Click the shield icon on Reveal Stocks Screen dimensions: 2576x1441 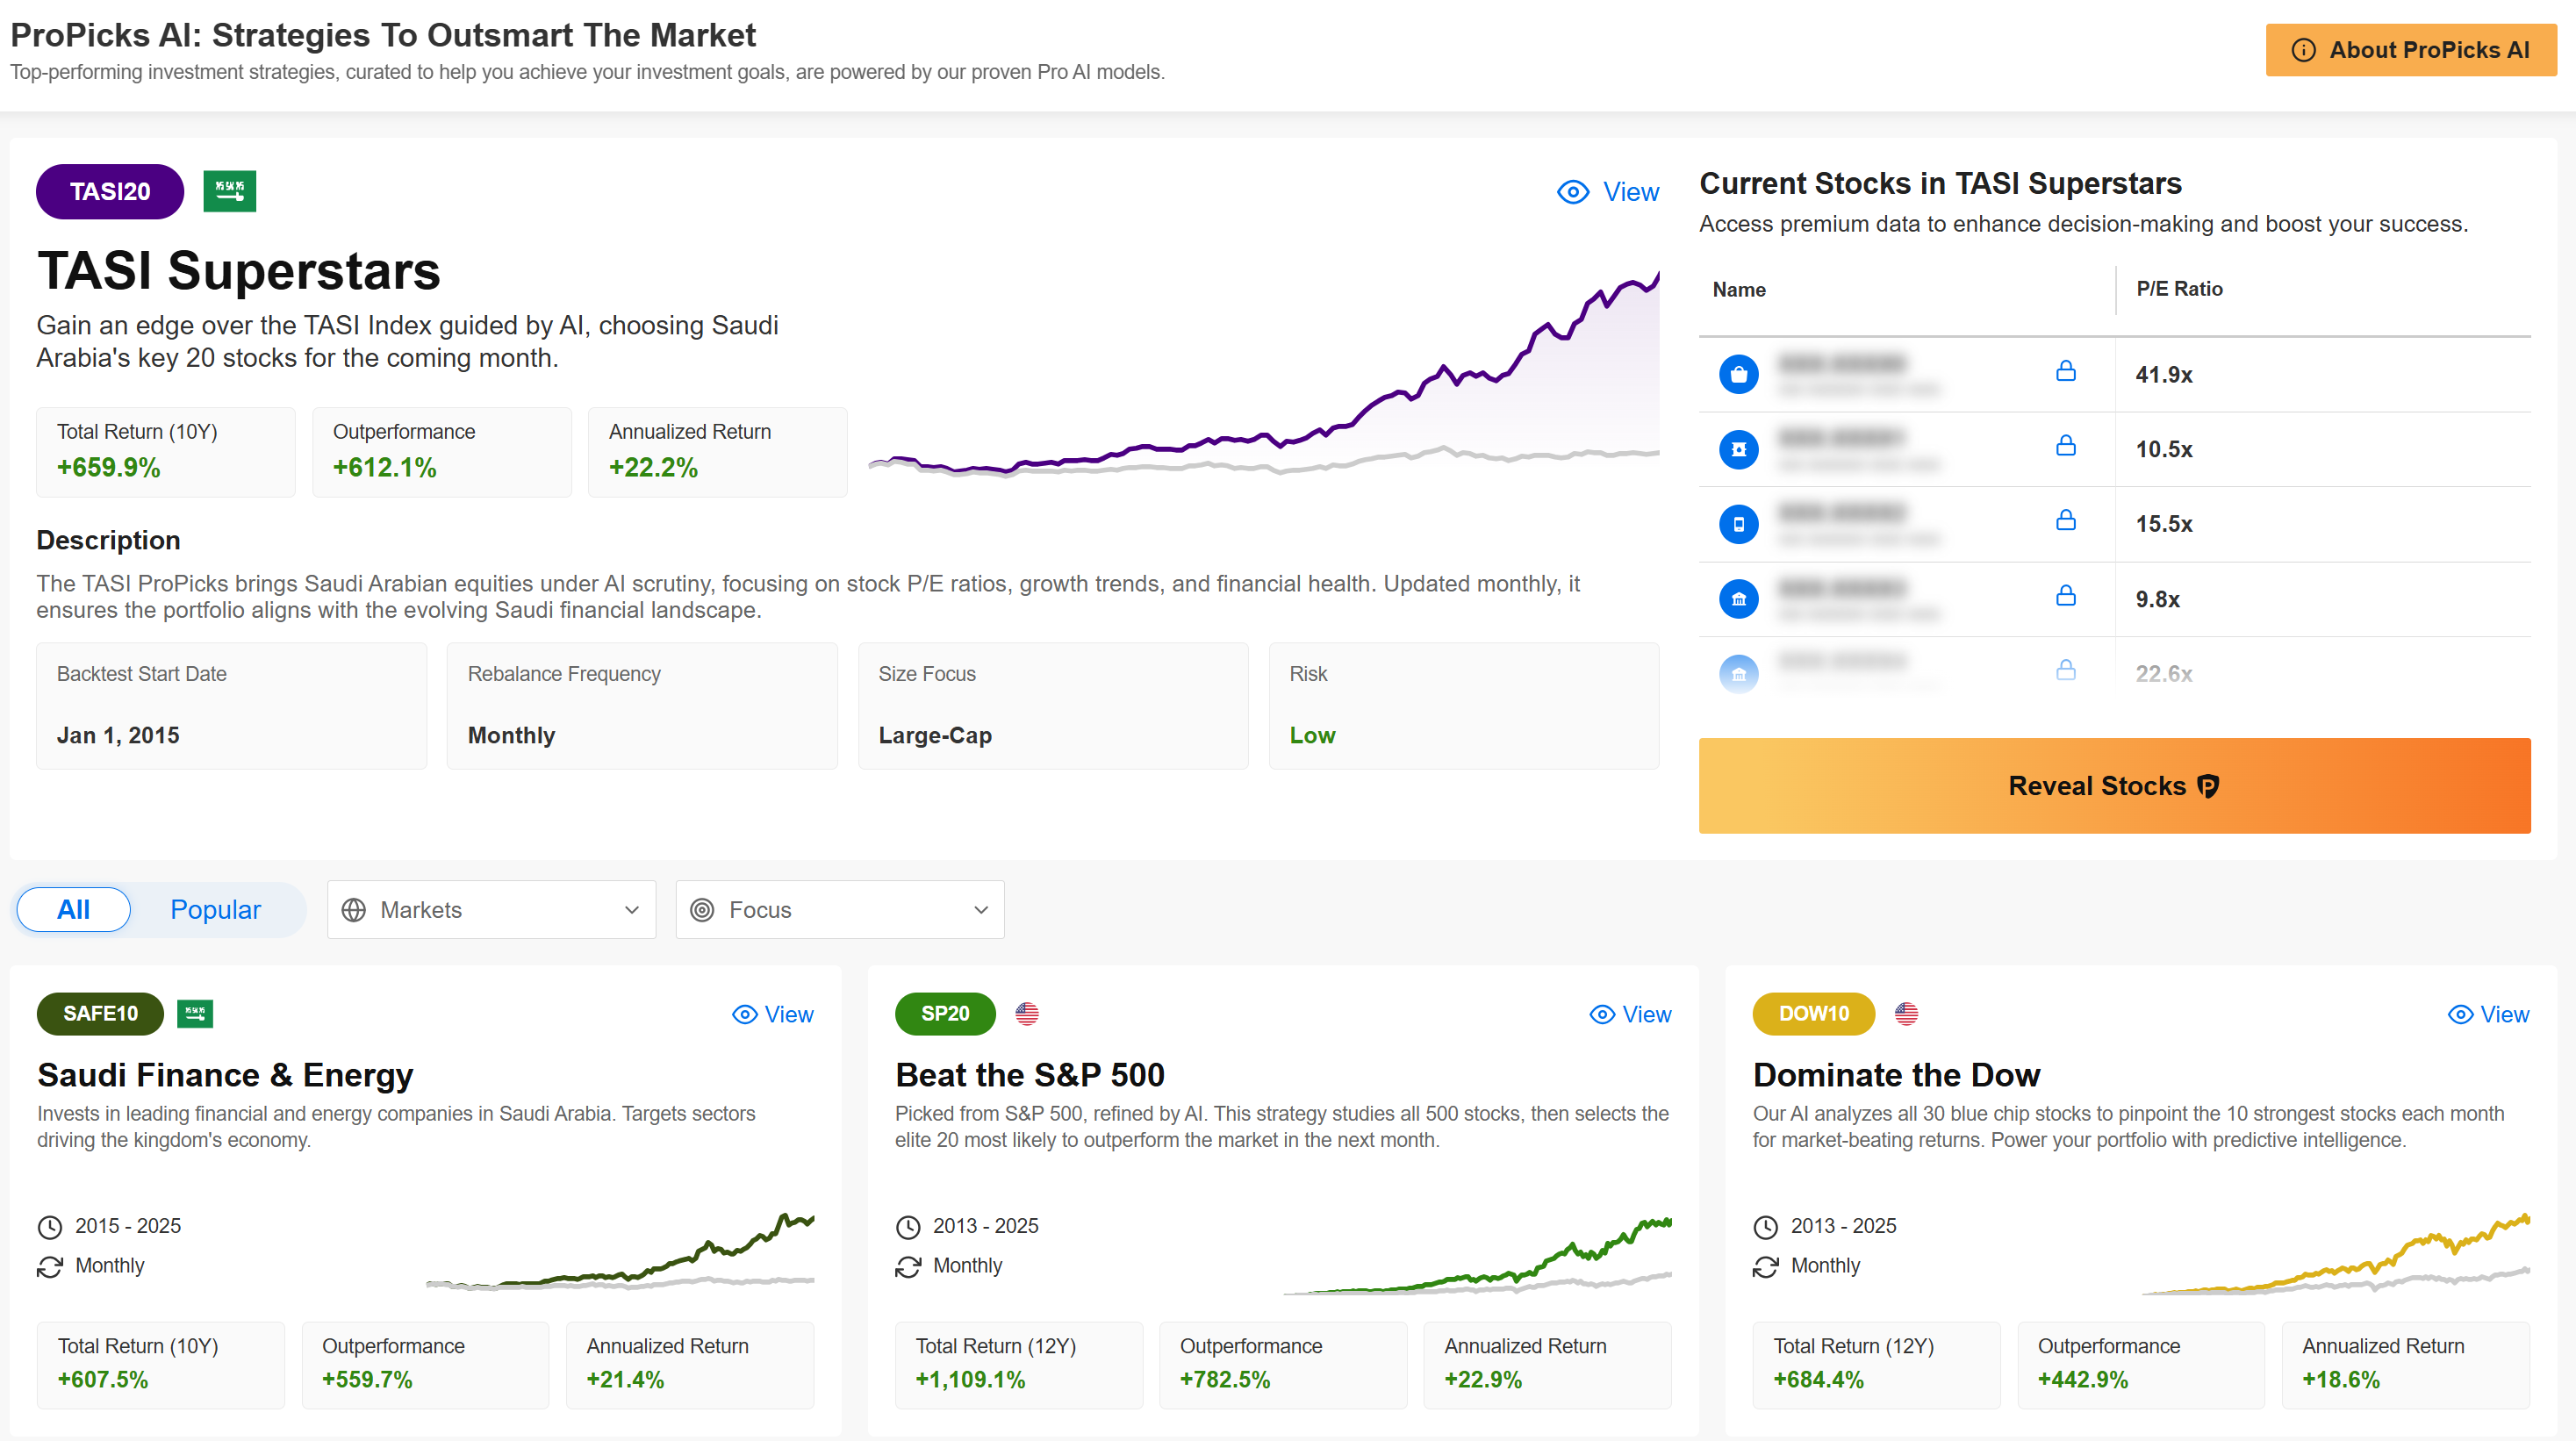(2208, 787)
